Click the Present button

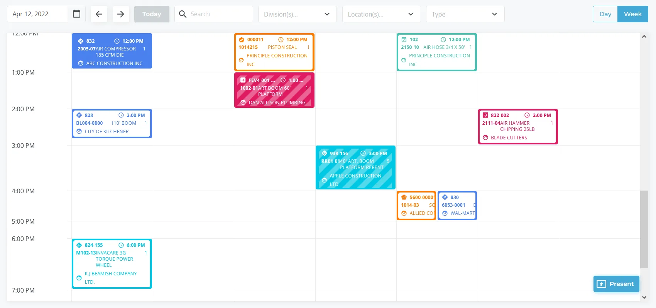point(616,284)
